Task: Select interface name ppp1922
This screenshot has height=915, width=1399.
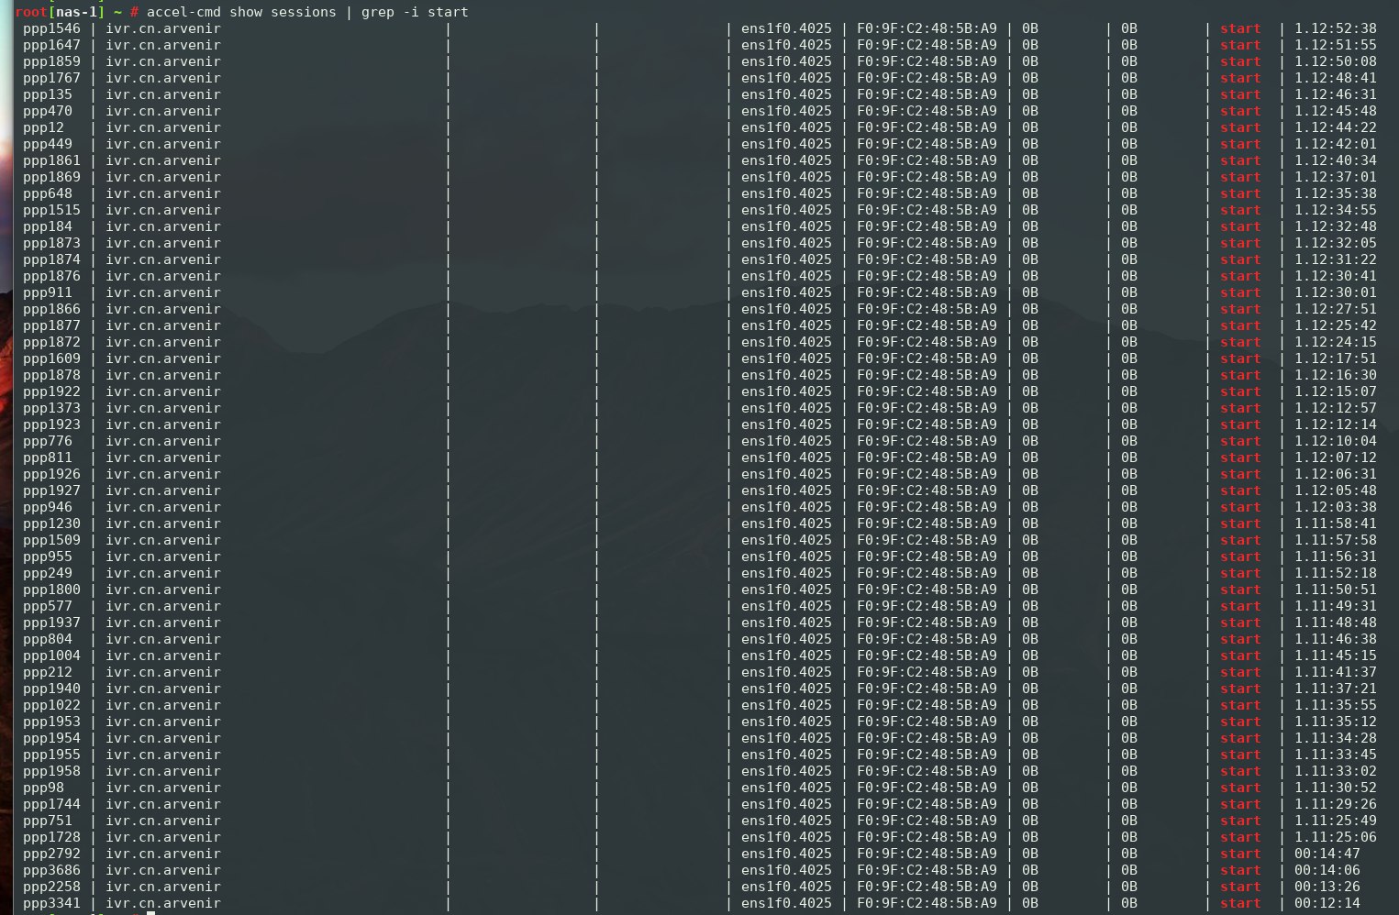Action: (x=52, y=391)
